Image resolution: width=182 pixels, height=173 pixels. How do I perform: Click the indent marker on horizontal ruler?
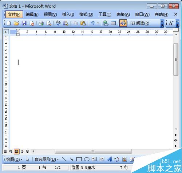click(18, 32)
